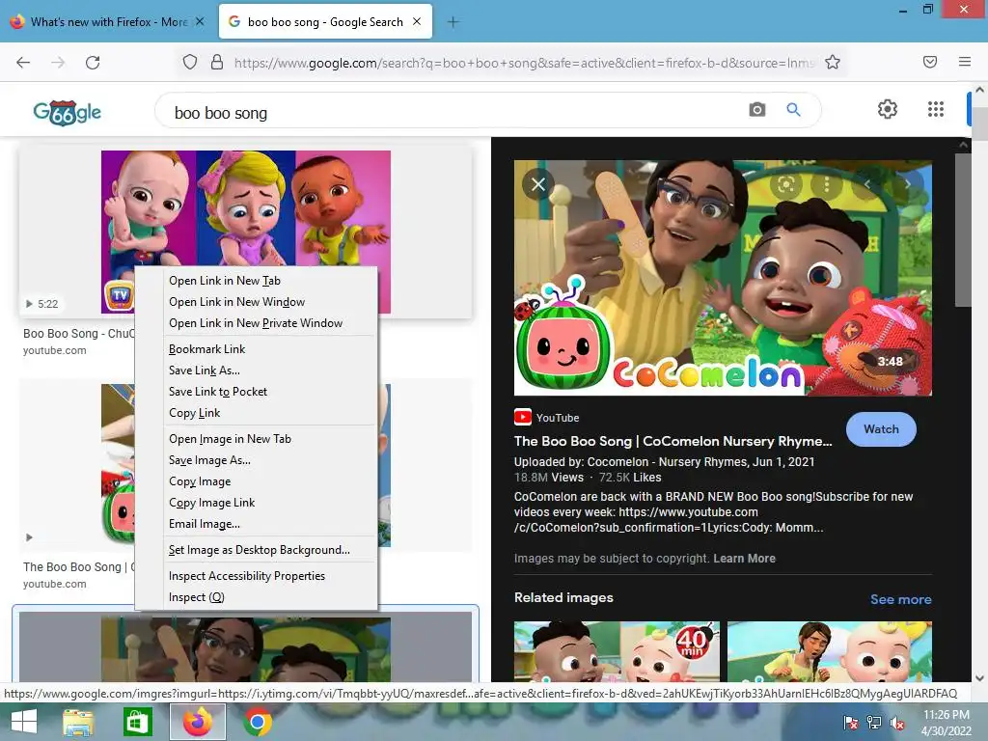Open Learn More copyright link

pos(744,559)
